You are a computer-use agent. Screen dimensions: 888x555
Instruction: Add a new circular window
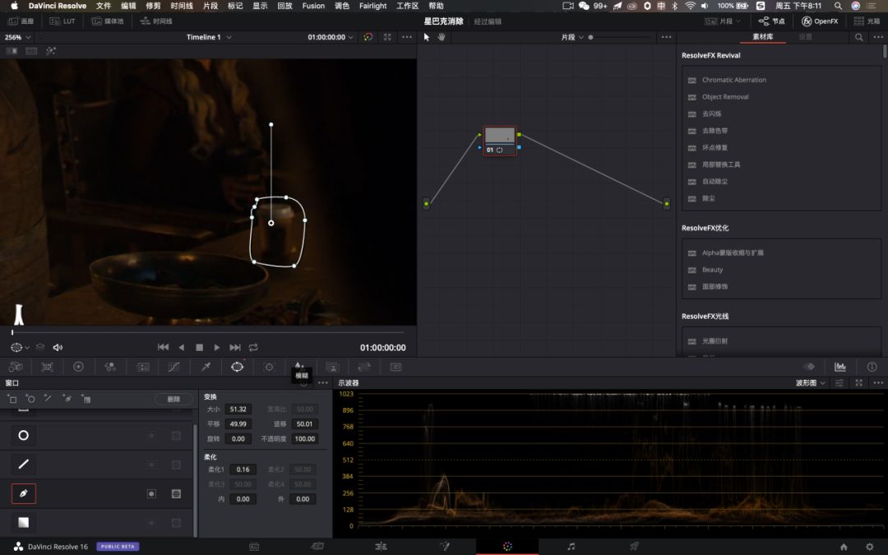(x=30, y=399)
